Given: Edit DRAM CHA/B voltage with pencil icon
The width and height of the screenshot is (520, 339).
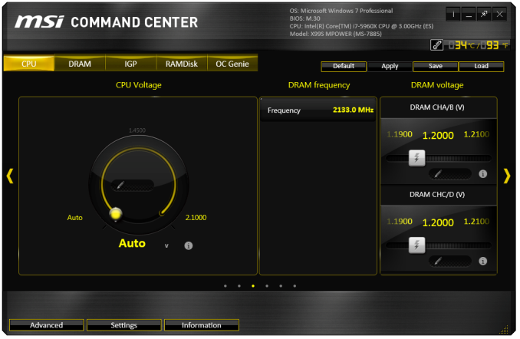Looking at the screenshot, I should pyautogui.click(x=438, y=174).
